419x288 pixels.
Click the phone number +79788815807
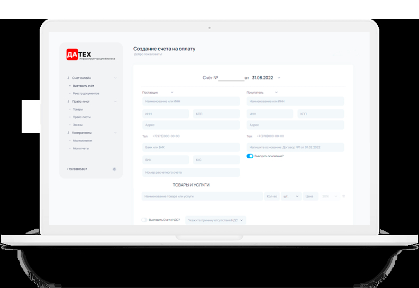click(77, 169)
